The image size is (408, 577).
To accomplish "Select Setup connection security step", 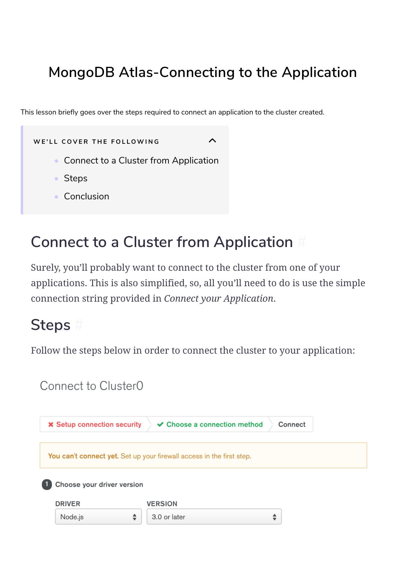I will pos(94,424).
